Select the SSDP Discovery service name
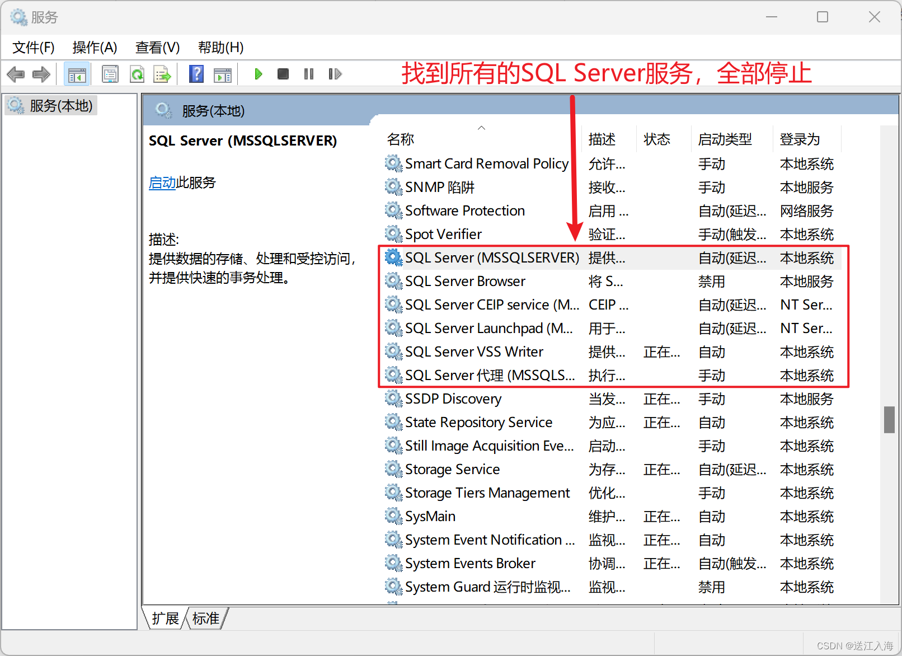902x656 pixels. pos(453,399)
